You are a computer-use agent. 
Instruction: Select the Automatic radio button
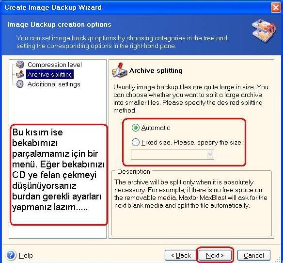point(135,128)
